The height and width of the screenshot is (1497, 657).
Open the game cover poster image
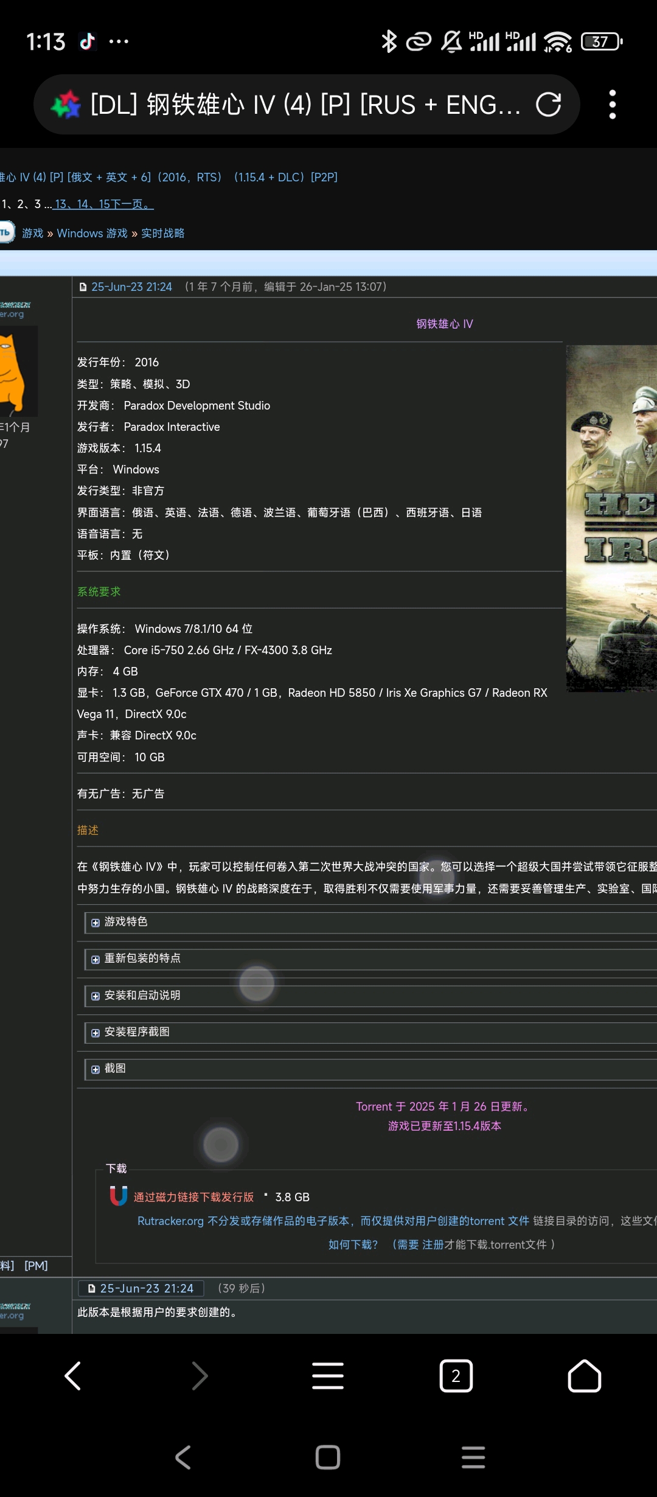point(611,518)
